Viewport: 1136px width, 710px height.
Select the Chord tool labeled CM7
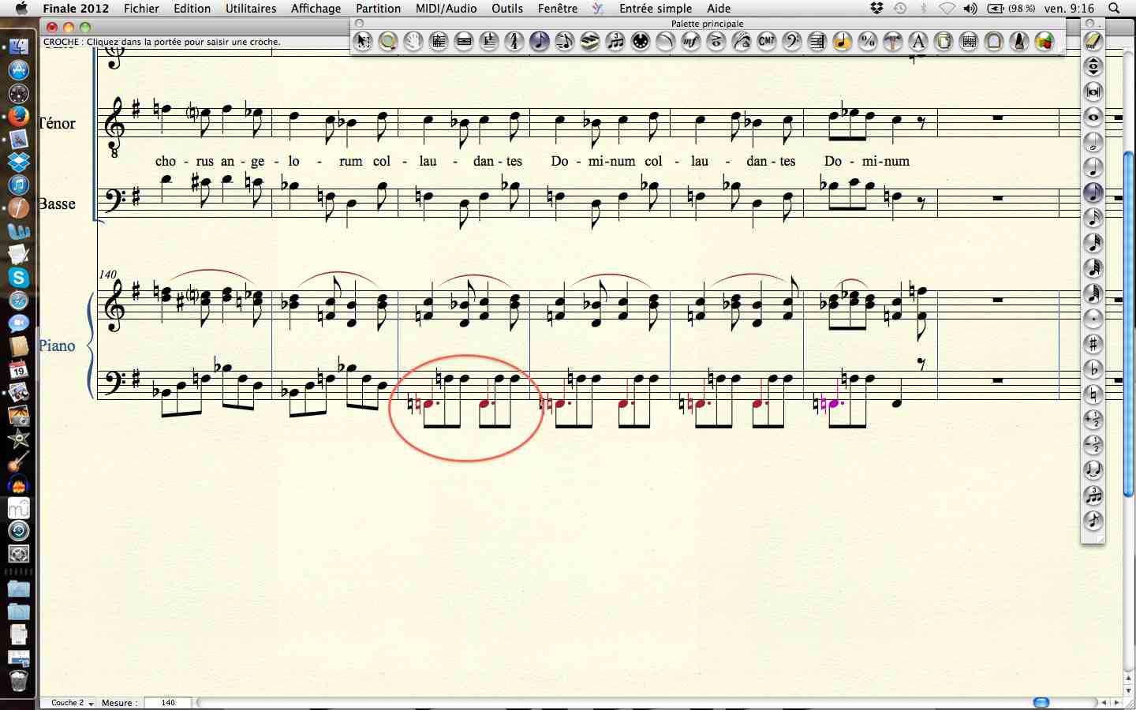click(766, 41)
